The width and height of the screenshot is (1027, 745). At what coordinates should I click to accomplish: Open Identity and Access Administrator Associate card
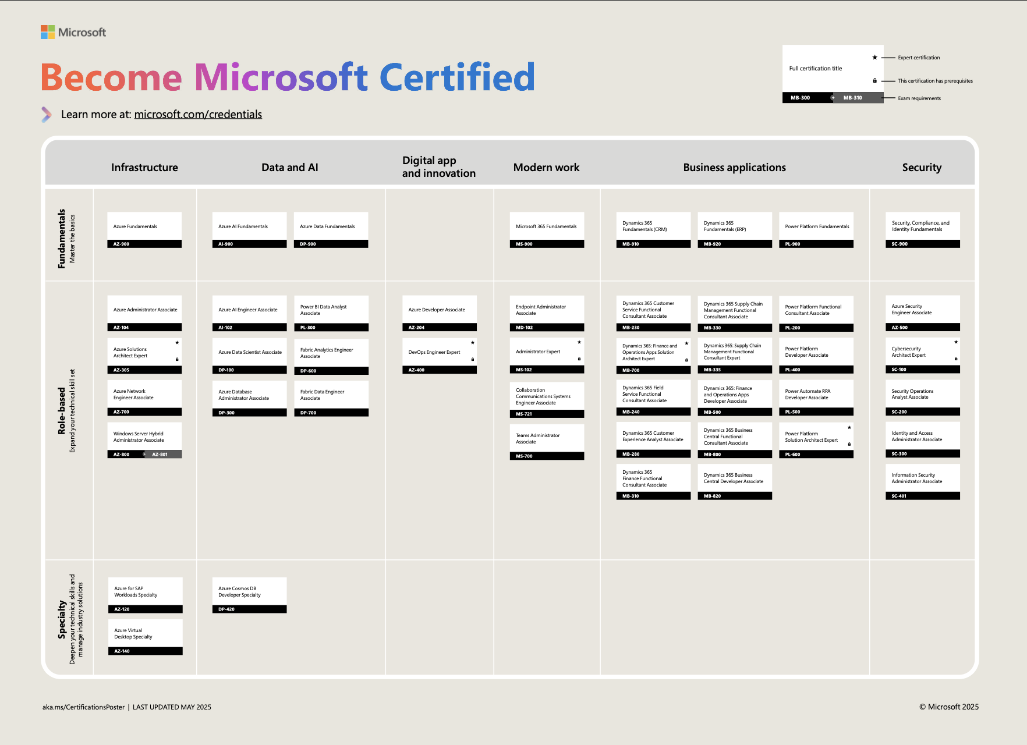point(923,439)
